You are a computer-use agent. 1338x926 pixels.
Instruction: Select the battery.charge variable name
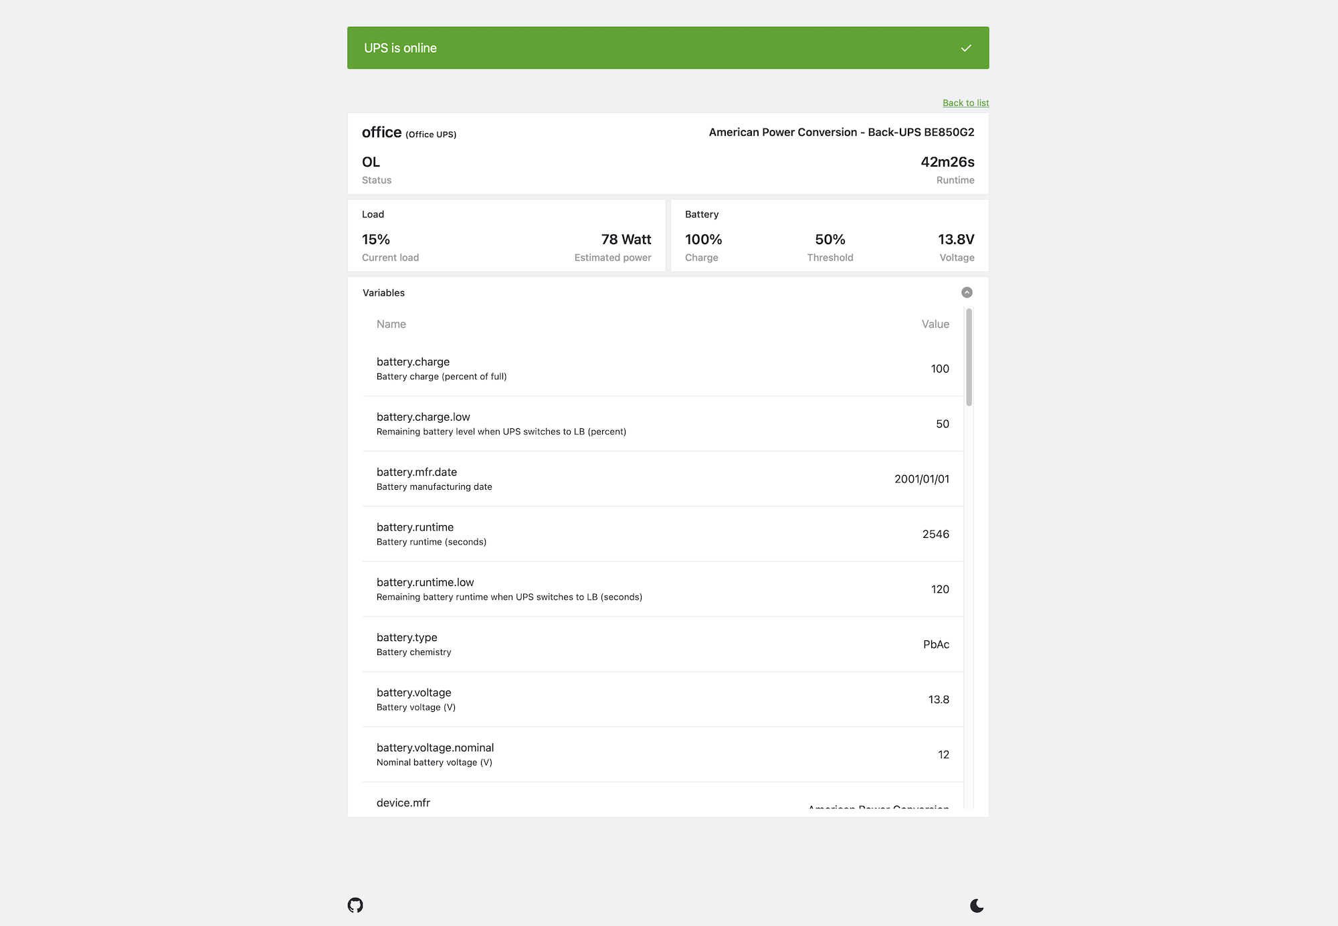[x=413, y=362]
